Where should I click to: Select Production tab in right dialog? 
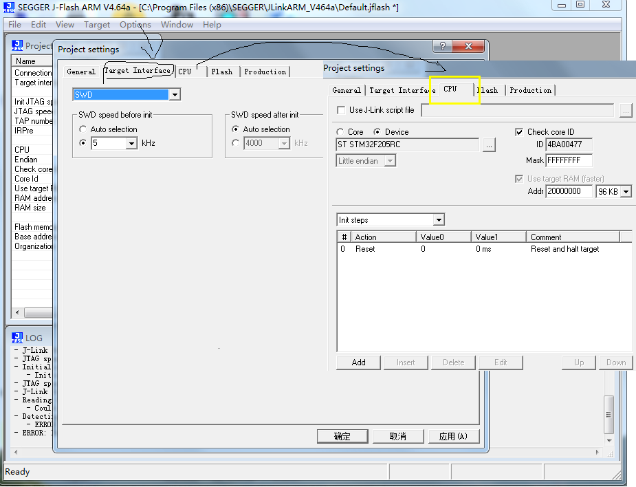pos(530,91)
